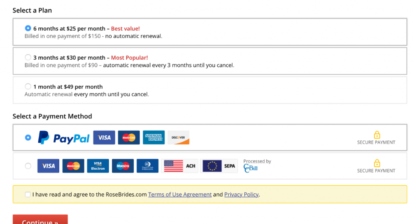Choose the 1 month at $49 plan
The height and width of the screenshot is (224, 413).
coord(28,86)
